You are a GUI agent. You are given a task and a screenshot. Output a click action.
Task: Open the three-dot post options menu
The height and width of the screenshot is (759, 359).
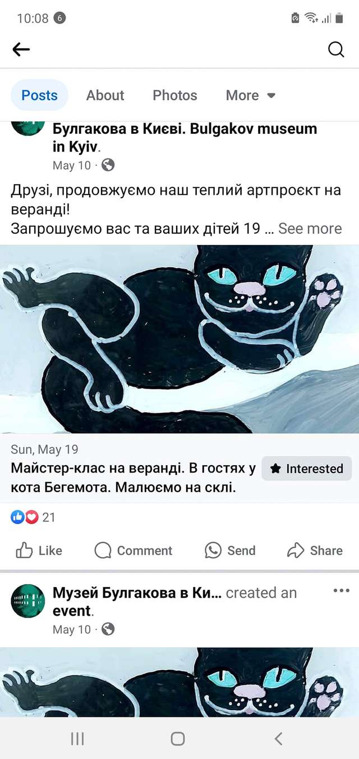pyautogui.click(x=341, y=590)
